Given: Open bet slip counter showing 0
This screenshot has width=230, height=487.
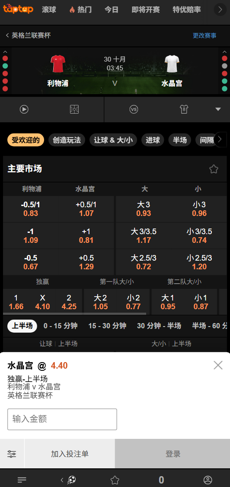Looking at the screenshot, I should click(x=161, y=480).
